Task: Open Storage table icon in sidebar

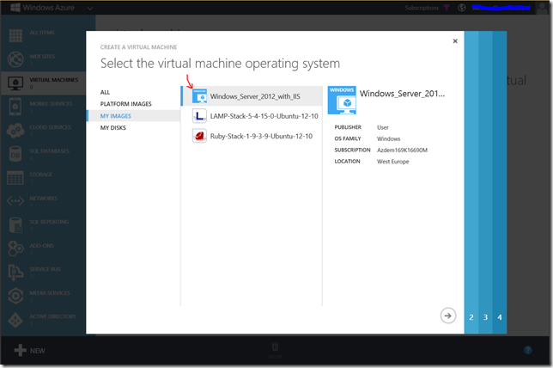Action: click(15, 178)
